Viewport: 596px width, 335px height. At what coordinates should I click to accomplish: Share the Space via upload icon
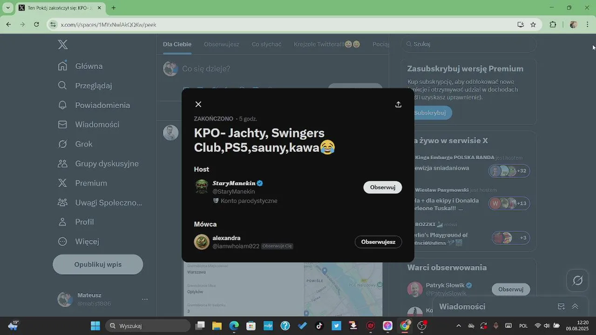(x=398, y=104)
